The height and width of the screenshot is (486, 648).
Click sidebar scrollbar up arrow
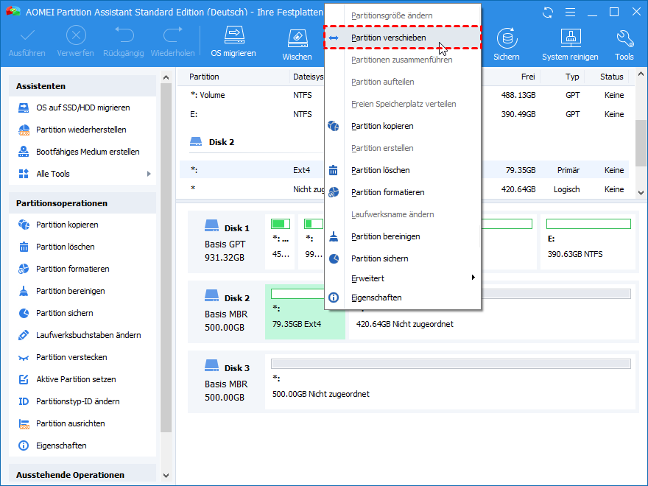point(166,77)
